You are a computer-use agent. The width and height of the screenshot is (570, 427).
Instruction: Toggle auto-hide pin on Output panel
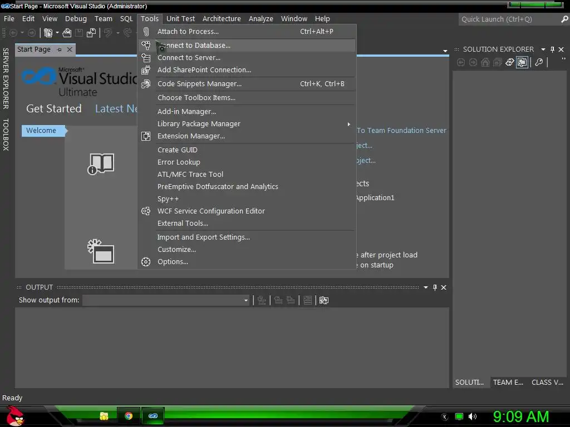(x=435, y=287)
